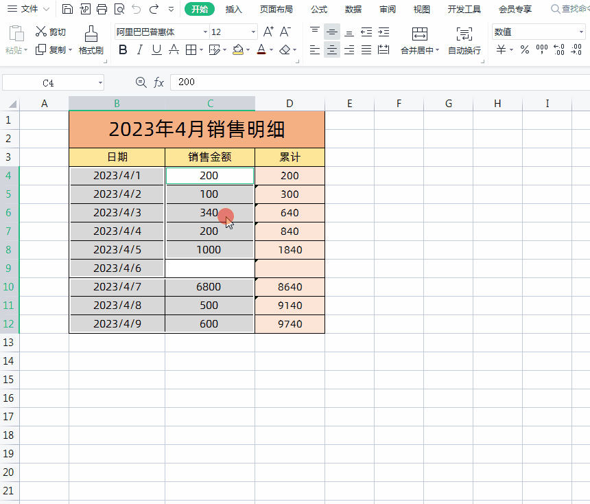Click the Percent Style icon
The image size is (590, 504).
click(525, 49)
